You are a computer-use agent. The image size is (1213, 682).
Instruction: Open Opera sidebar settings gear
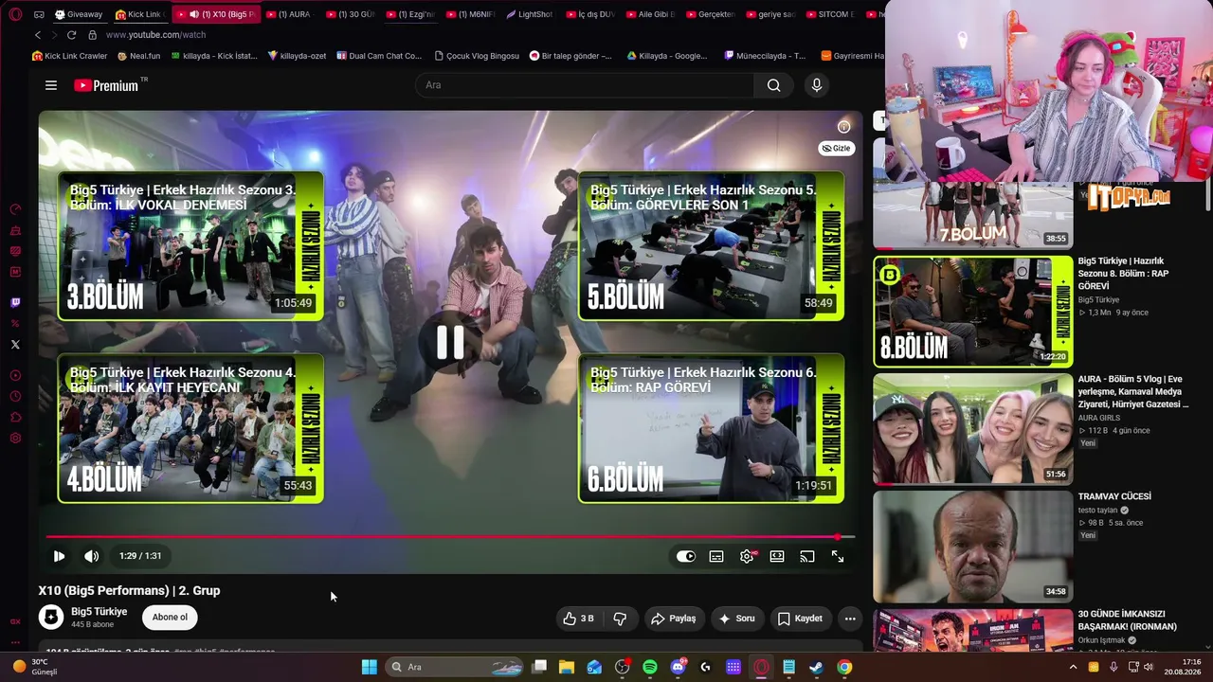(15, 438)
